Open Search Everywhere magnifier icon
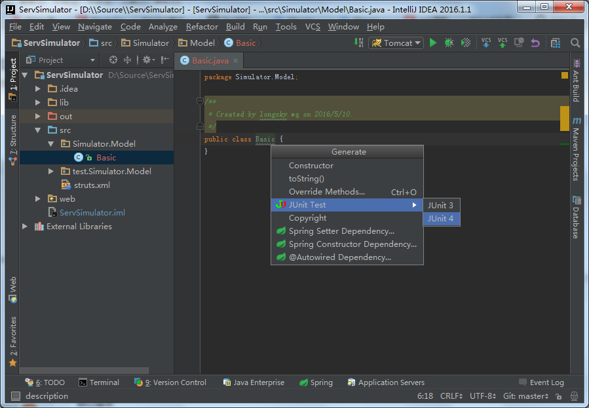589x408 pixels. (575, 43)
